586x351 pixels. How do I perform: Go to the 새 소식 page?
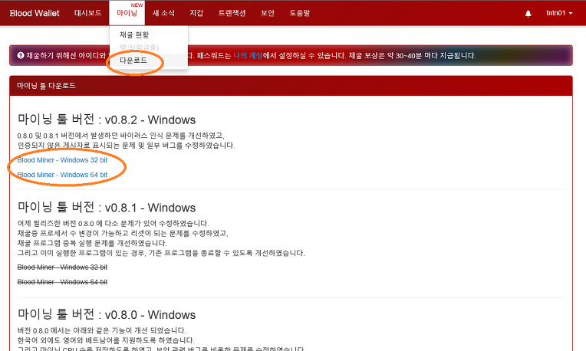[x=165, y=14]
